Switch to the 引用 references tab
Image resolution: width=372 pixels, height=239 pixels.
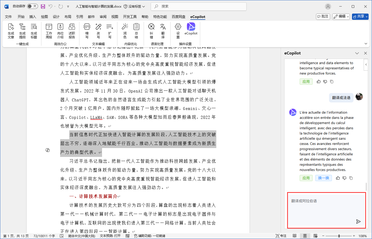pyautogui.click(x=80, y=17)
